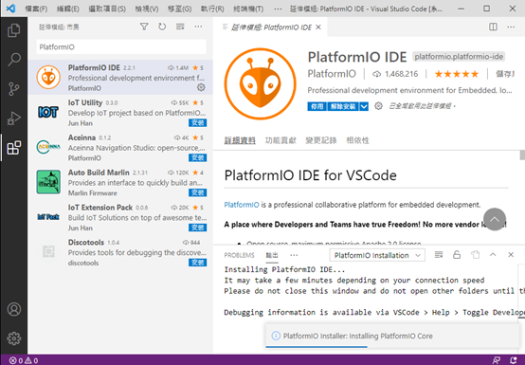Image resolution: width=525 pixels, height=365 pixels.
Task: Close the bottom output panel
Action: pyautogui.click(x=511, y=255)
